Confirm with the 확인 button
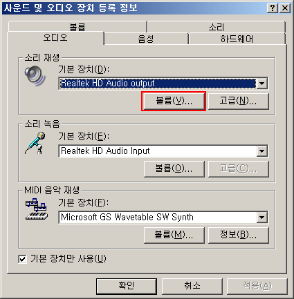This screenshot has width=294, height=299. (x=127, y=287)
